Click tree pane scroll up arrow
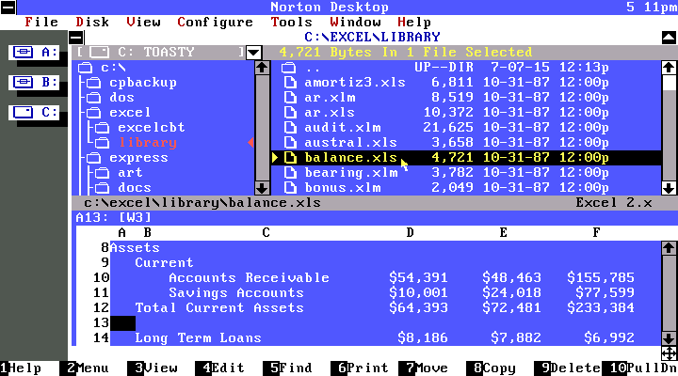 (262, 68)
